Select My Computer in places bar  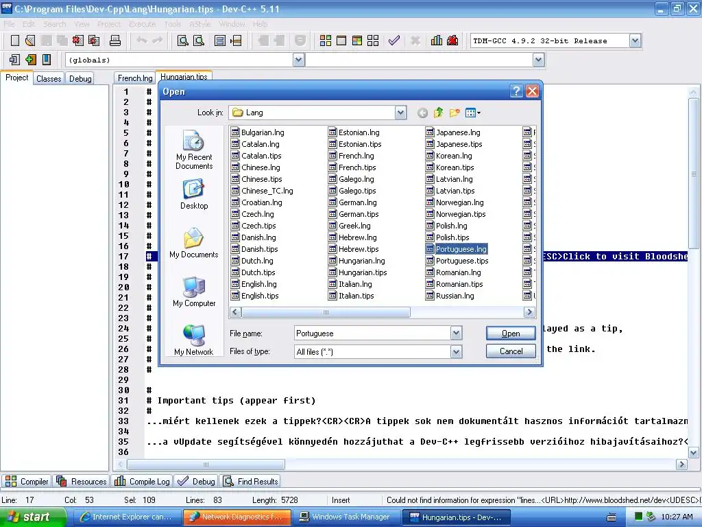(194, 292)
